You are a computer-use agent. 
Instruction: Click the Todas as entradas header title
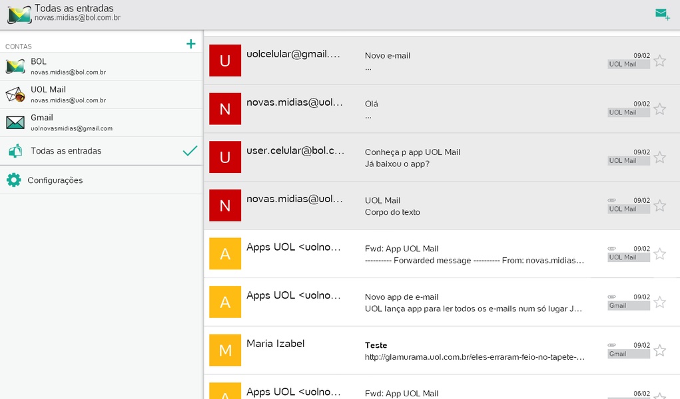(x=74, y=8)
